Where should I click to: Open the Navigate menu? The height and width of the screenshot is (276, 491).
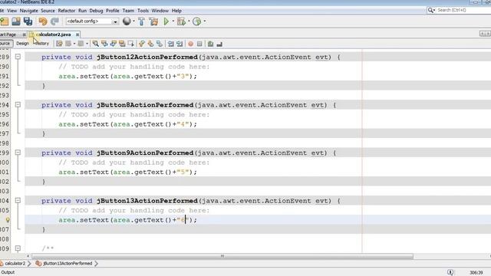point(29,10)
